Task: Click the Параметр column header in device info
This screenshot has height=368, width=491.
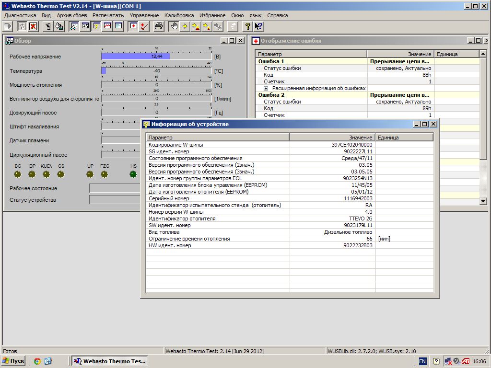Action: click(x=218, y=138)
